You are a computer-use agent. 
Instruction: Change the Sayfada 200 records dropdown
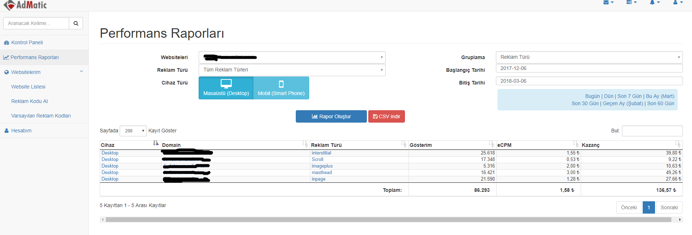pos(133,131)
